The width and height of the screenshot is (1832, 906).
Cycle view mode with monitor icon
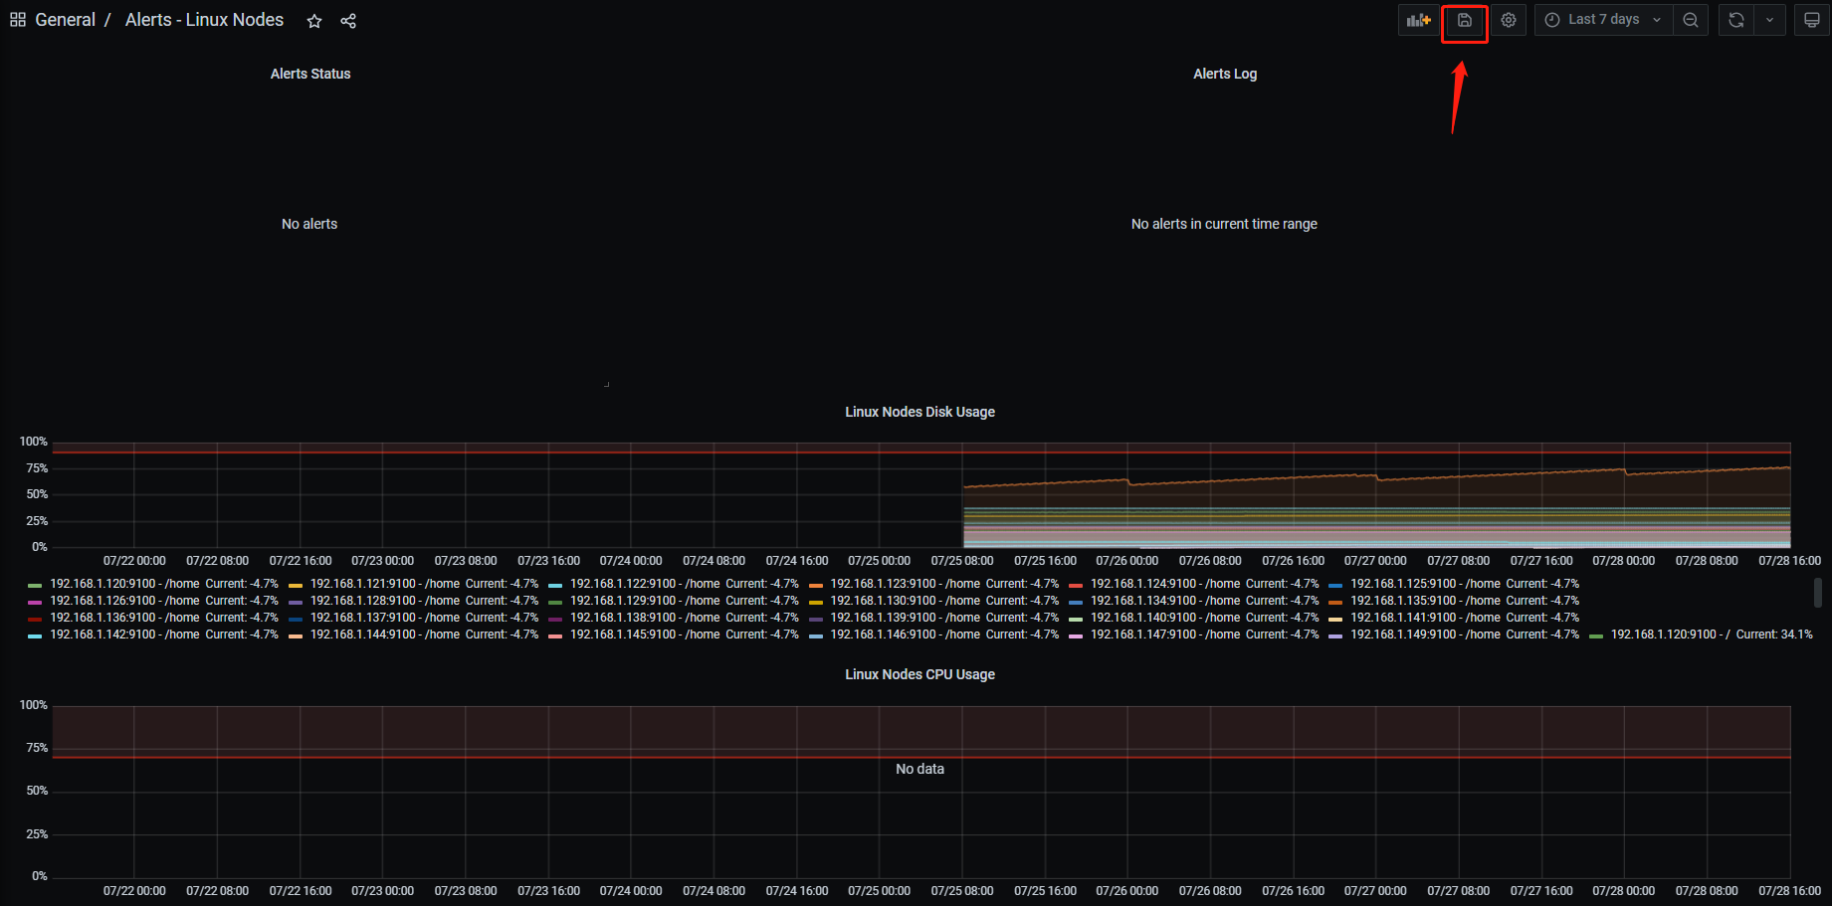pos(1812,20)
